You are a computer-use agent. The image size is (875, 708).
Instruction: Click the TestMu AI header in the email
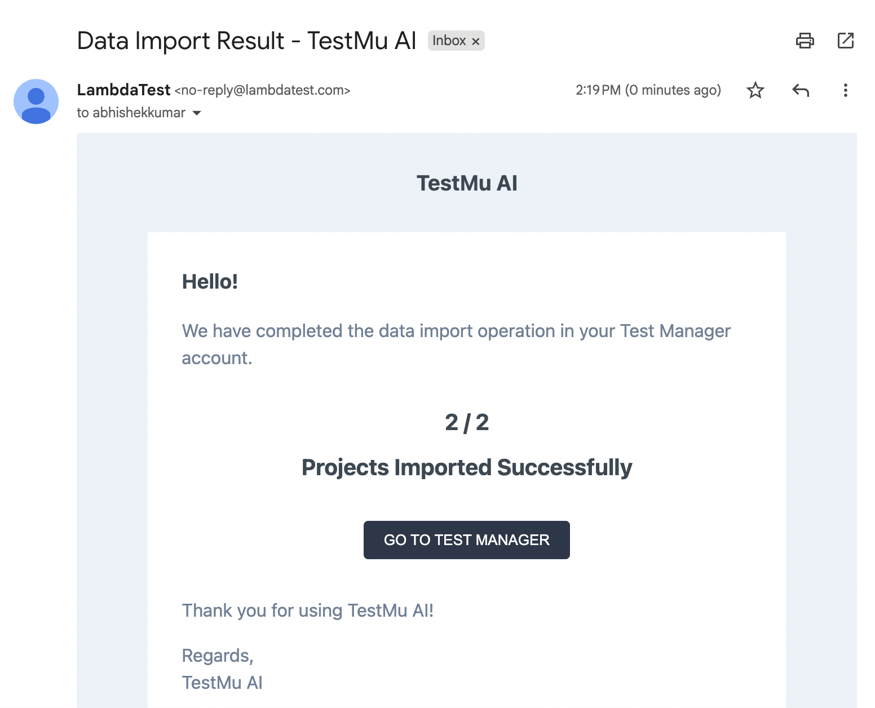[x=467, y=182]
